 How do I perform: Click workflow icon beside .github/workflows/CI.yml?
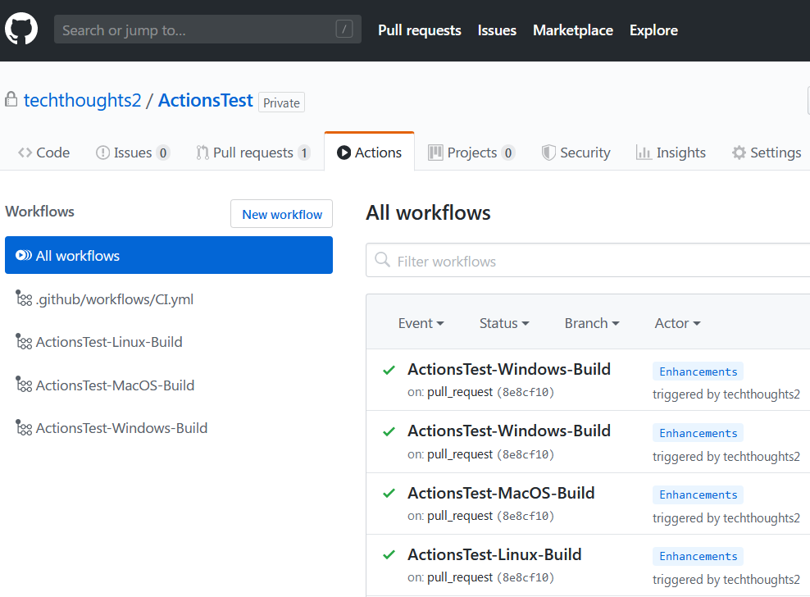pos(24,298)
